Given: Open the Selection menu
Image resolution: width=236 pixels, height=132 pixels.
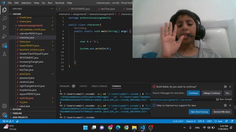Looking at the screenshot, I should (26, 3).
